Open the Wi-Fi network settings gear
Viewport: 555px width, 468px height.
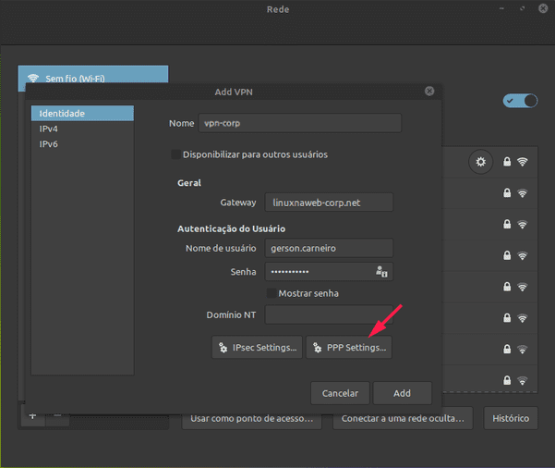pyautogui.click(x=480, y=162)
